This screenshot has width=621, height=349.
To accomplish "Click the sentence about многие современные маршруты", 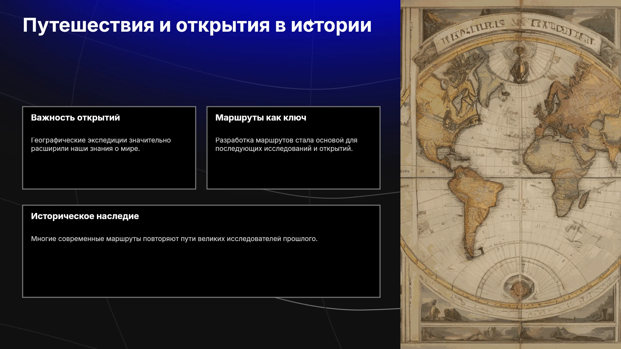I will [174, 239].
